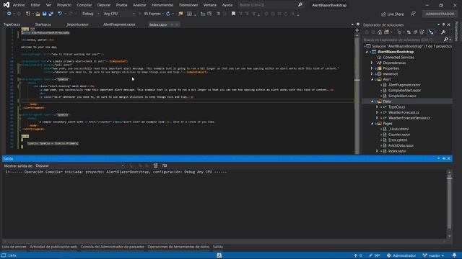This screenshot has height=259, width=462.
Task: Expand the wwwroot node
Action: tap(372, 73)
